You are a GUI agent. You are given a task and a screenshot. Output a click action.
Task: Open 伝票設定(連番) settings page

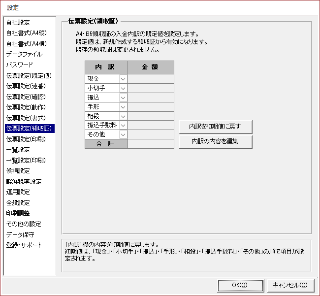[26, 86]
